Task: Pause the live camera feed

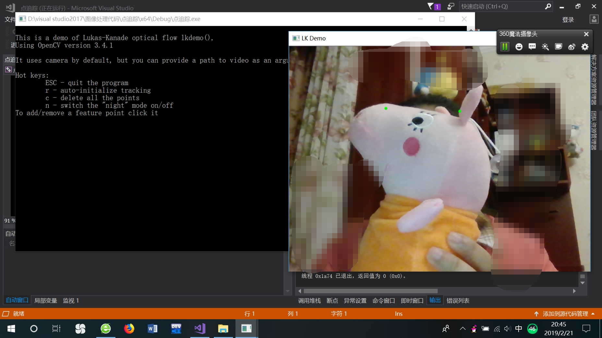Action: pyautogui.click(x=505, y=47)
